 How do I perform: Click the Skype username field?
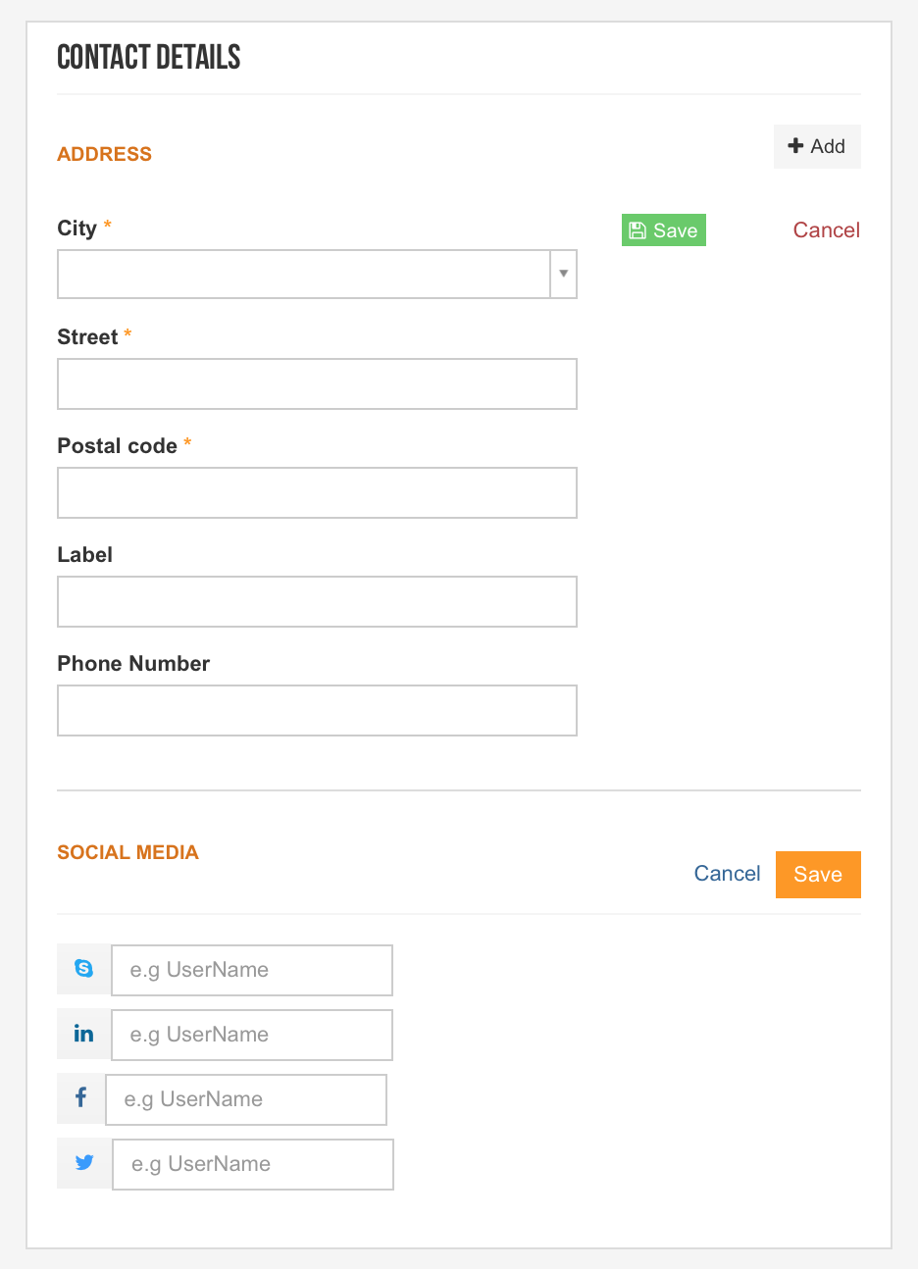pos(252,970)
